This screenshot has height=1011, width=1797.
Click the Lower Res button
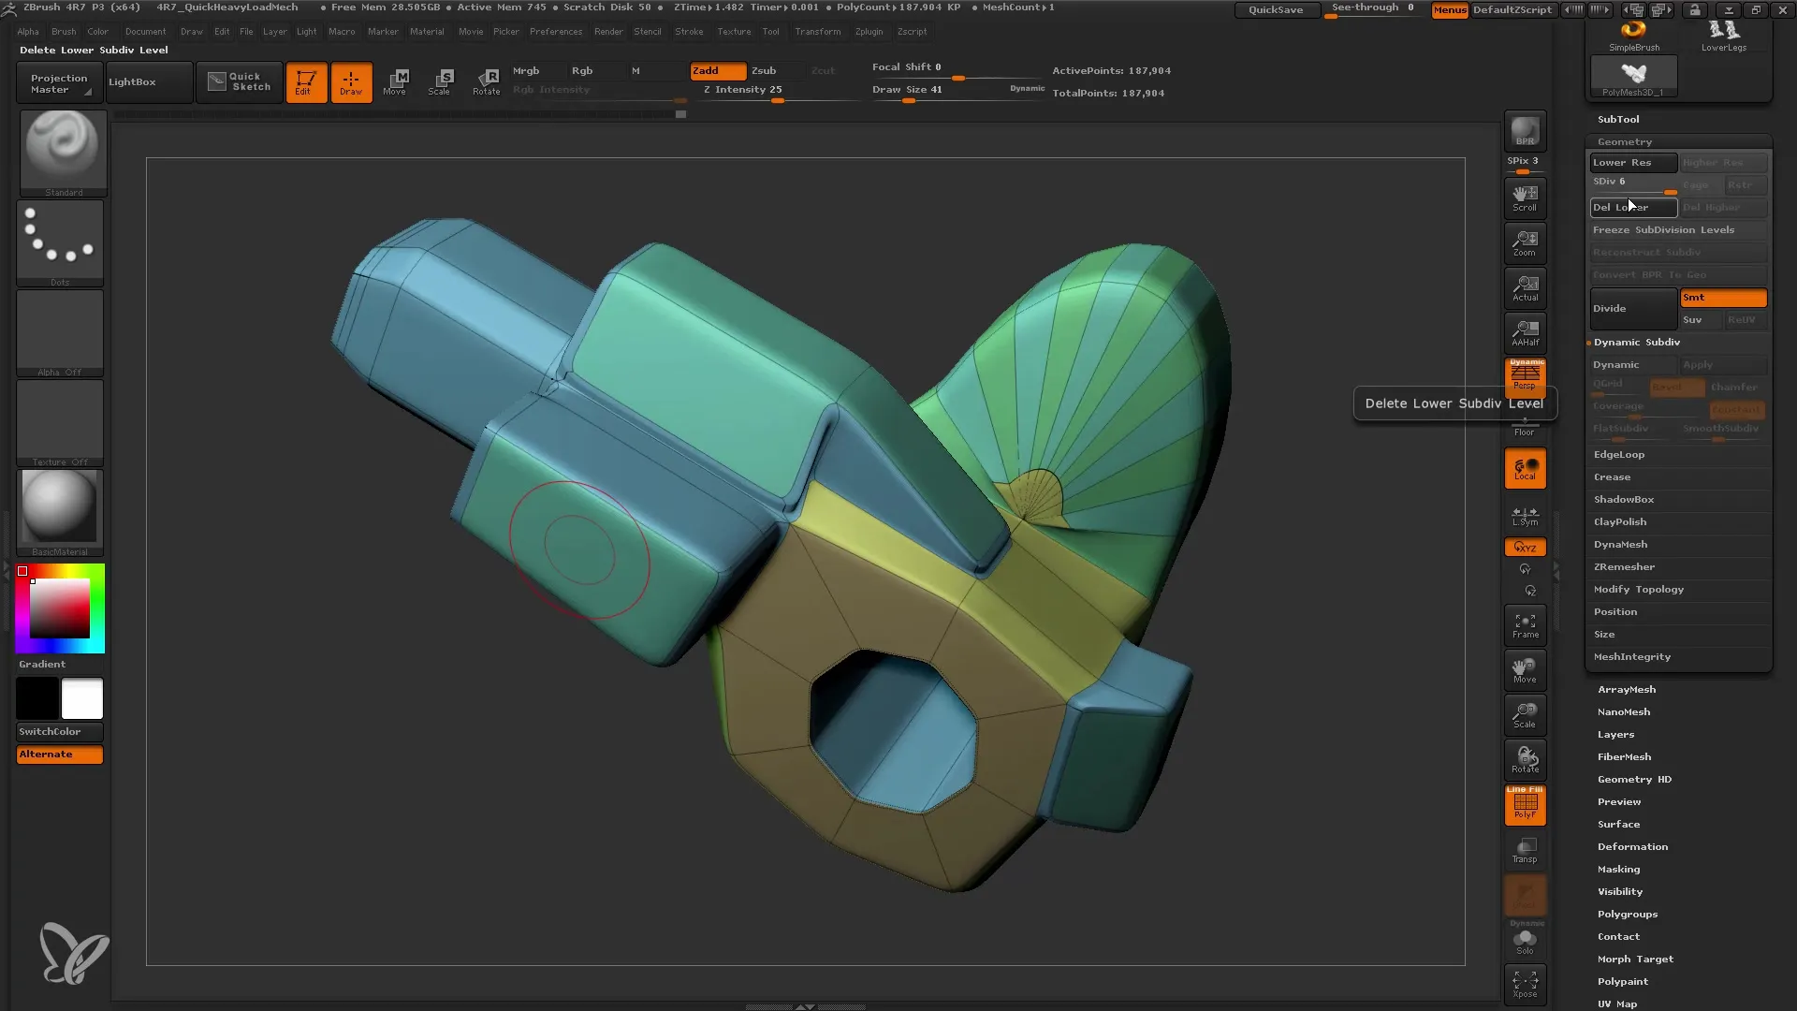[x=1633, y=162]
